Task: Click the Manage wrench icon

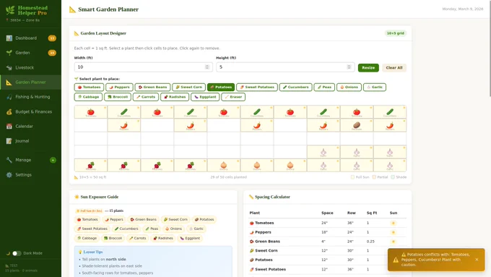Action: click(9, 160)
